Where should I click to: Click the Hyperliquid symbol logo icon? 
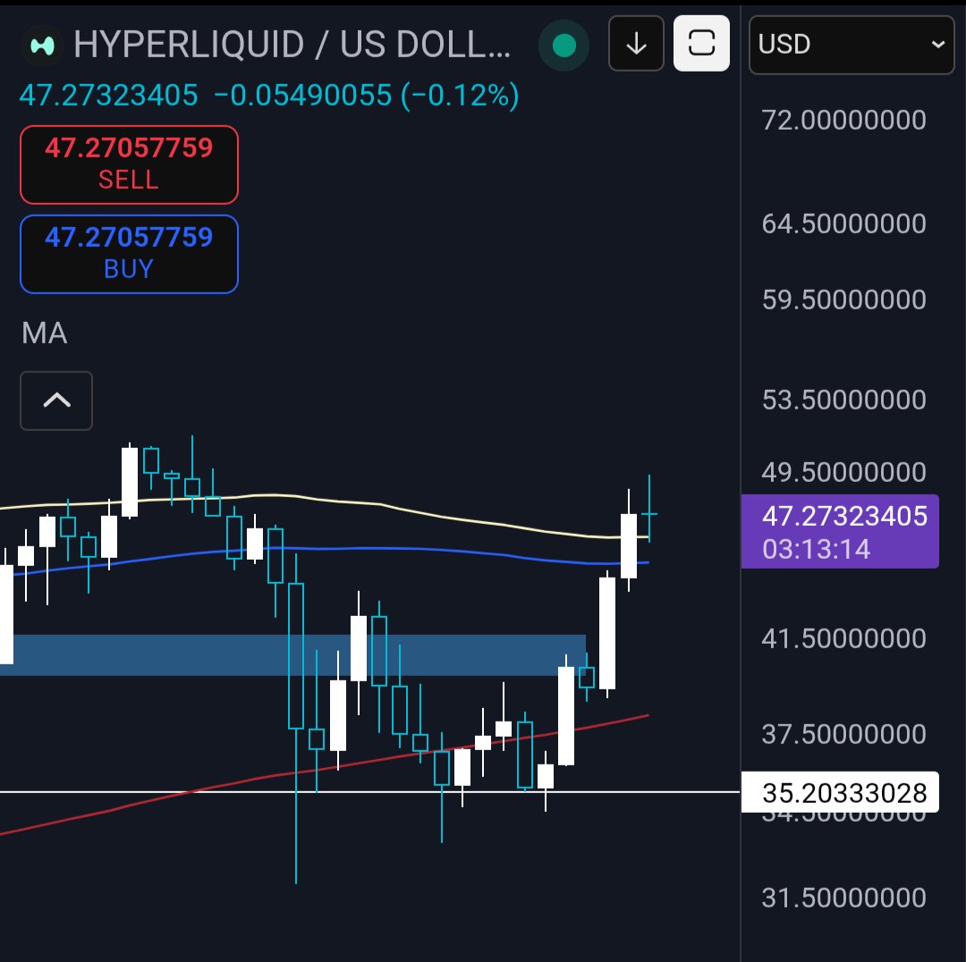(43, 46)
